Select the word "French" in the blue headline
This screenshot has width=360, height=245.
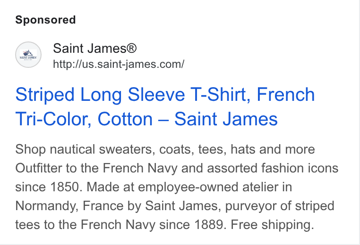click(285, 94)
